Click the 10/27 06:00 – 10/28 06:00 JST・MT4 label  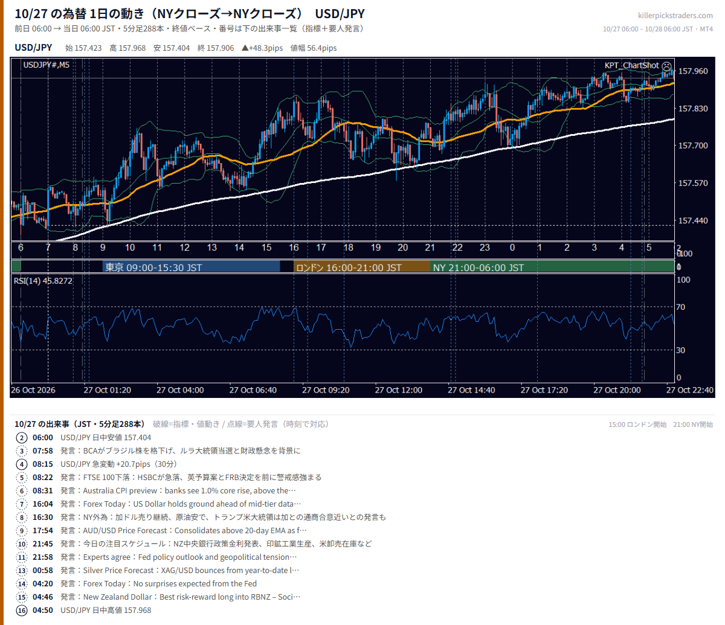coord(658,29)
